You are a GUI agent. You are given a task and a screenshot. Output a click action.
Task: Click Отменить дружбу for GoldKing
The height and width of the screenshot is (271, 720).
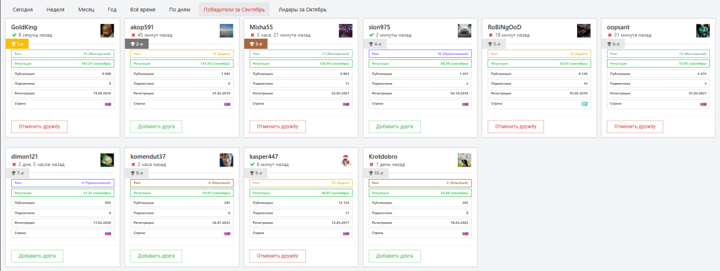pyautogui.click(x=39, y=127)
